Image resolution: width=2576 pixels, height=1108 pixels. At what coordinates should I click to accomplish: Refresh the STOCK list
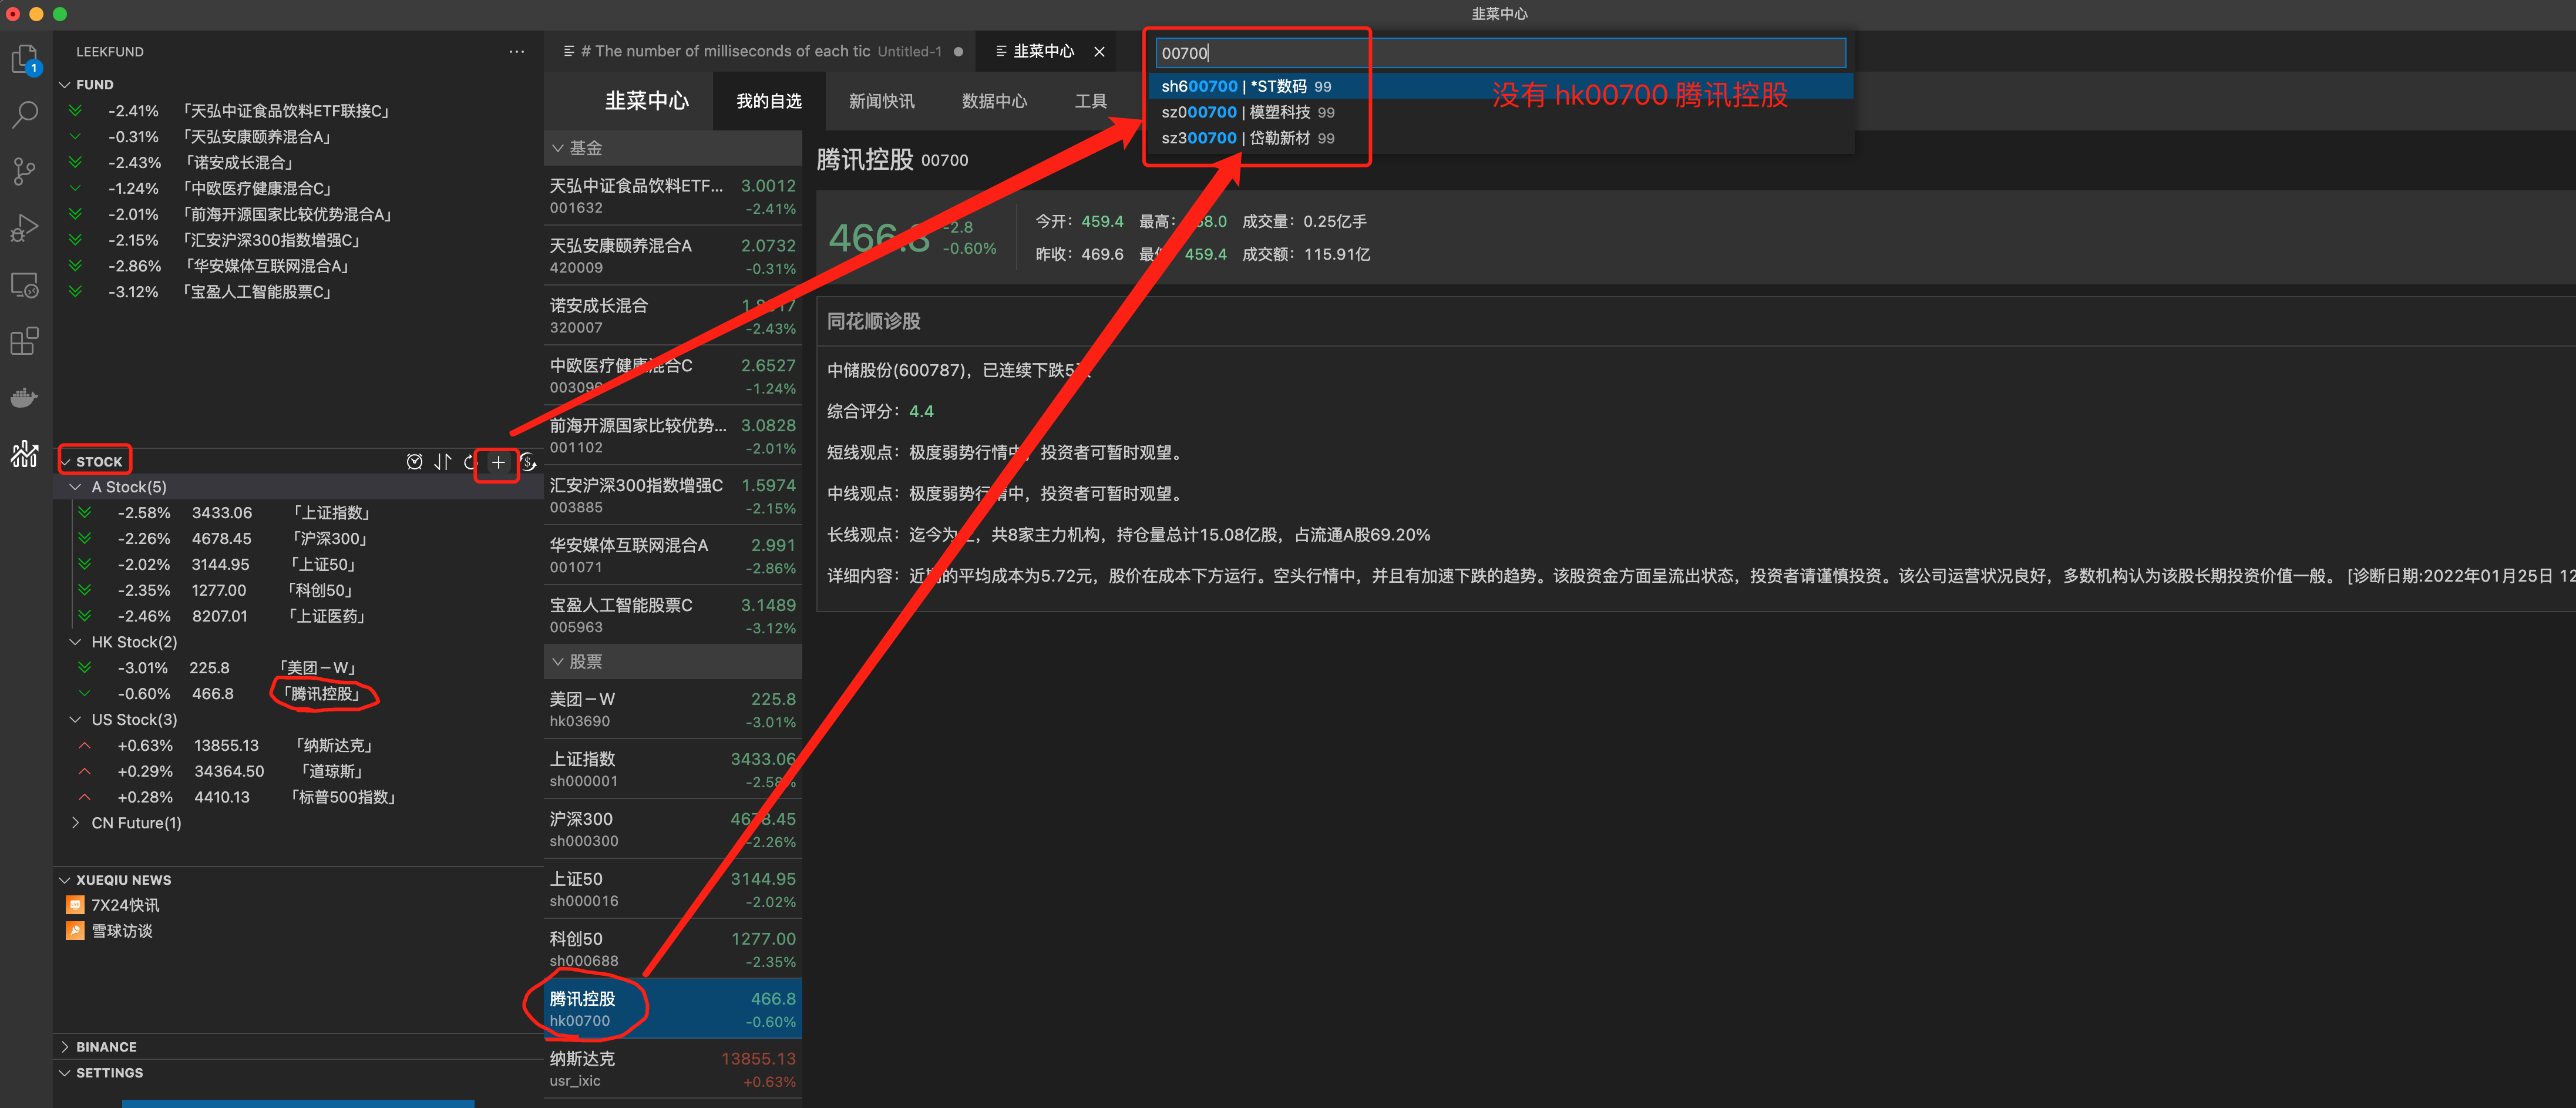[470, 462]
